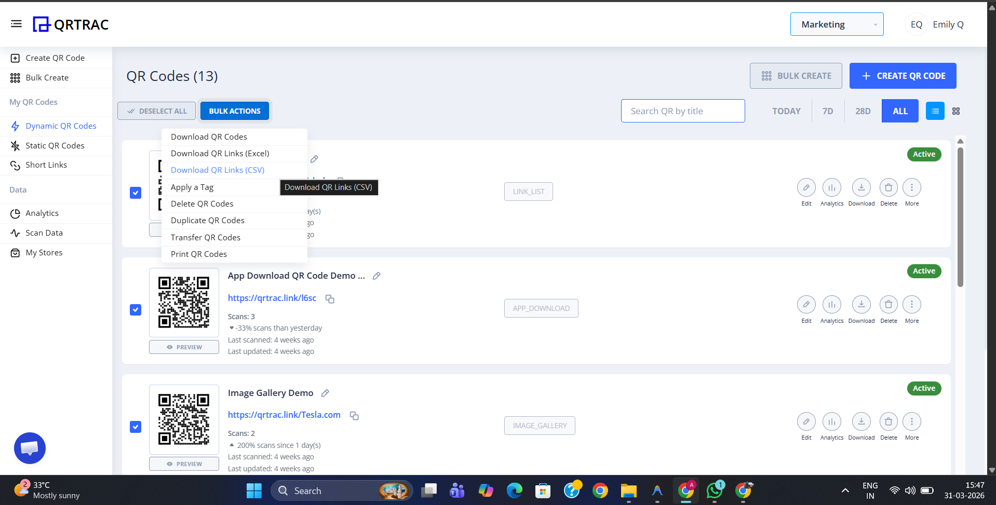
Task: Choose Download QR Links (CSV) from menu
Action: pyautogui.click(x=218, y=170)
